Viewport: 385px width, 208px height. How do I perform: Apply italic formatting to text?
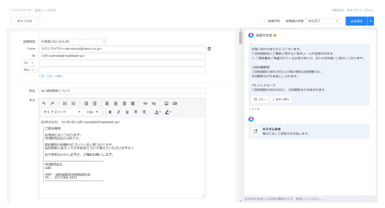point(119,112)
